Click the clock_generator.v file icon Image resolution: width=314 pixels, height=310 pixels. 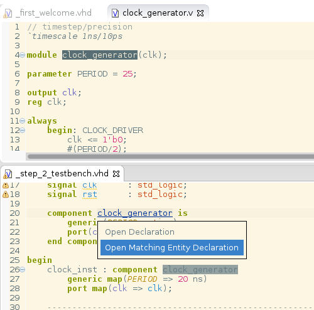115,13
